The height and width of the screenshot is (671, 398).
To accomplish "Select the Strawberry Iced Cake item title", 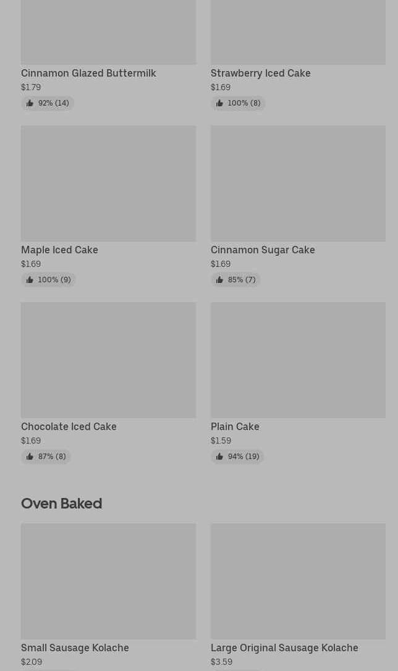I will tap(260, 73).
